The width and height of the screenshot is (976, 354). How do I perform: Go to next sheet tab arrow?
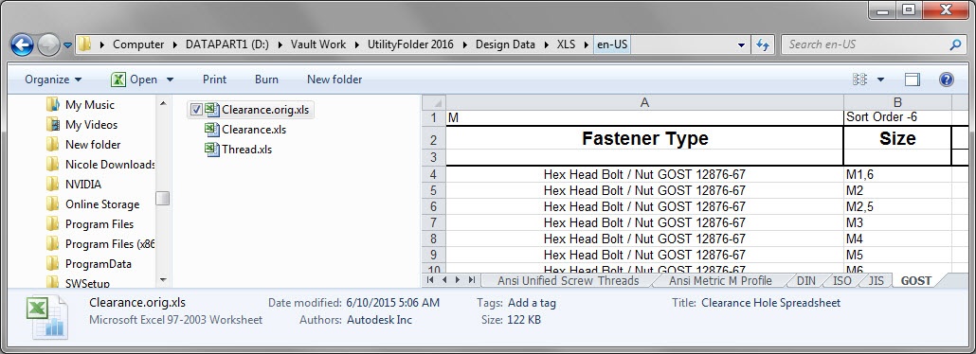pyautogui.click(x=458, y=280)
